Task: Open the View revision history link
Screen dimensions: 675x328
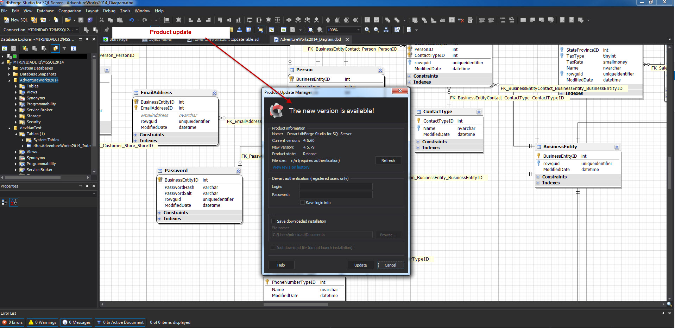Action: pyautogui.click(x=291, y=167)
